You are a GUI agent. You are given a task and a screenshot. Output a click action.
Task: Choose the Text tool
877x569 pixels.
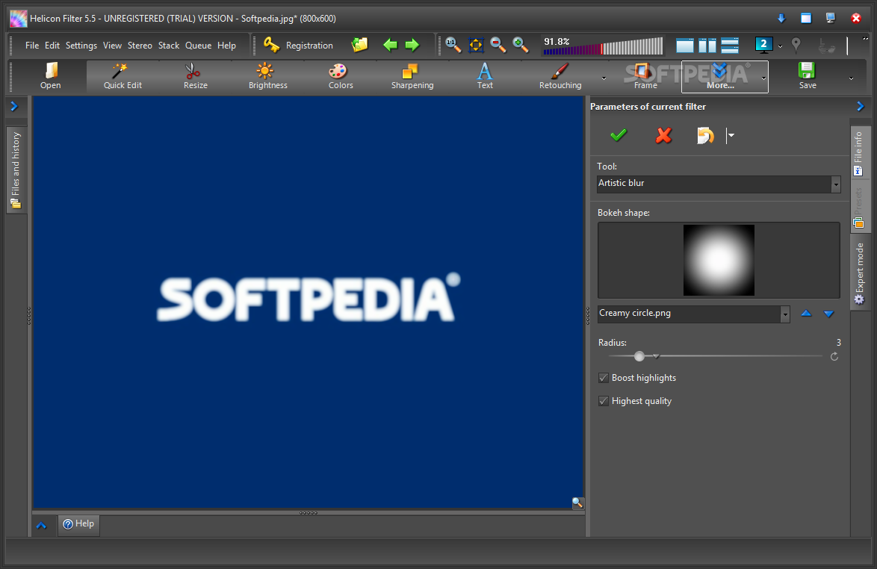[x=485, y=76]
